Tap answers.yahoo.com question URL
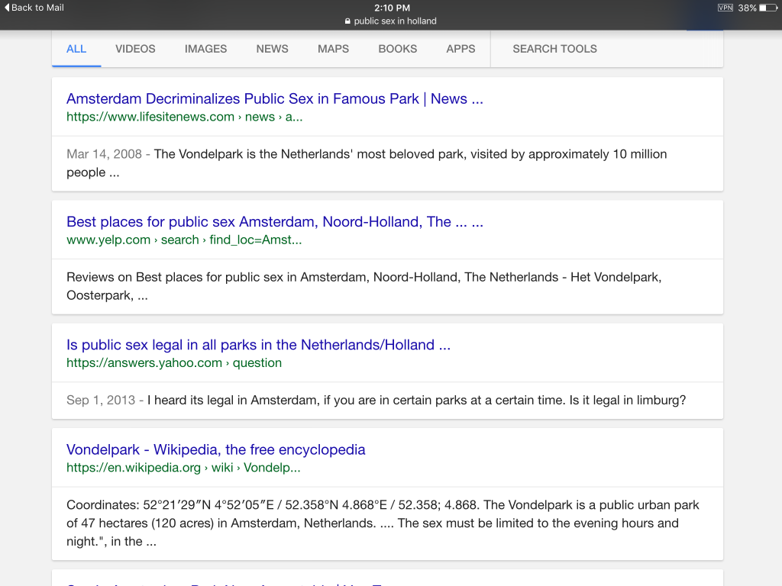Image resolution: width=782 pixels, height=586 pixels. pos(174,362)
